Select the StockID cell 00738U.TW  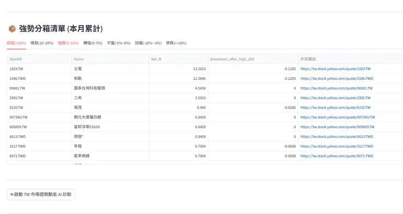(39, 117)
